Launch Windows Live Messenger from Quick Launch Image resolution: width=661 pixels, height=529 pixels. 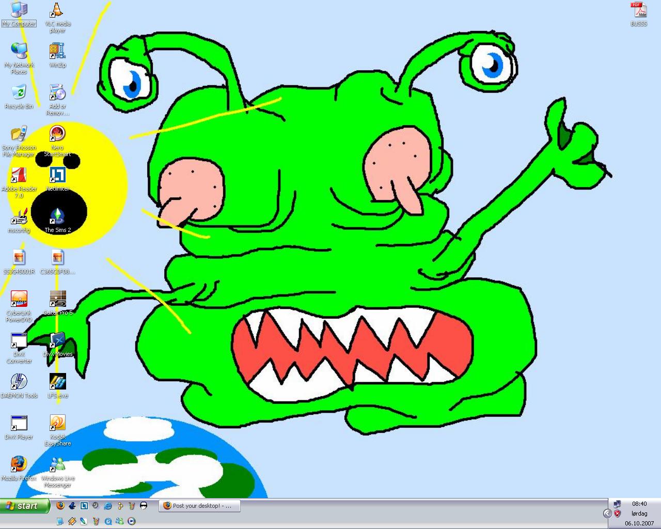point(120,521)
